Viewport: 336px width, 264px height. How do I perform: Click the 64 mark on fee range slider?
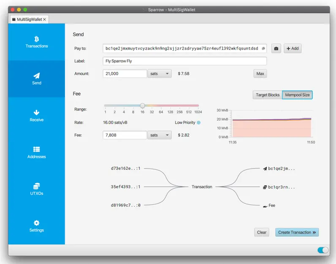[161, 112]
